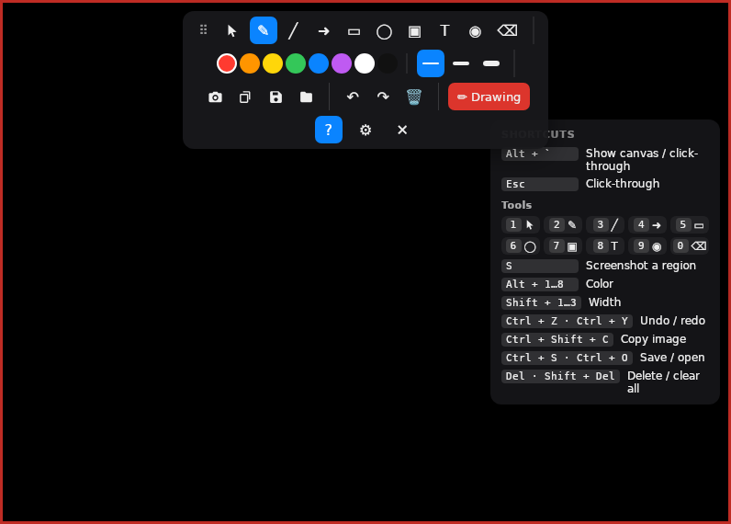Select the rectangle outline tool

(x=354, y=30)
